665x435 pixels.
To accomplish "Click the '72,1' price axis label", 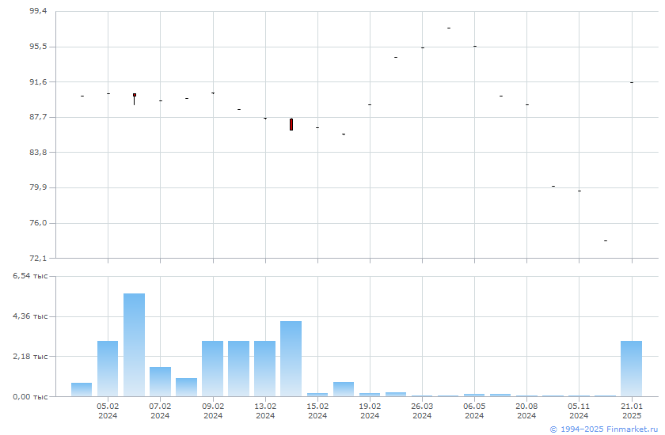I will (38, 258).
